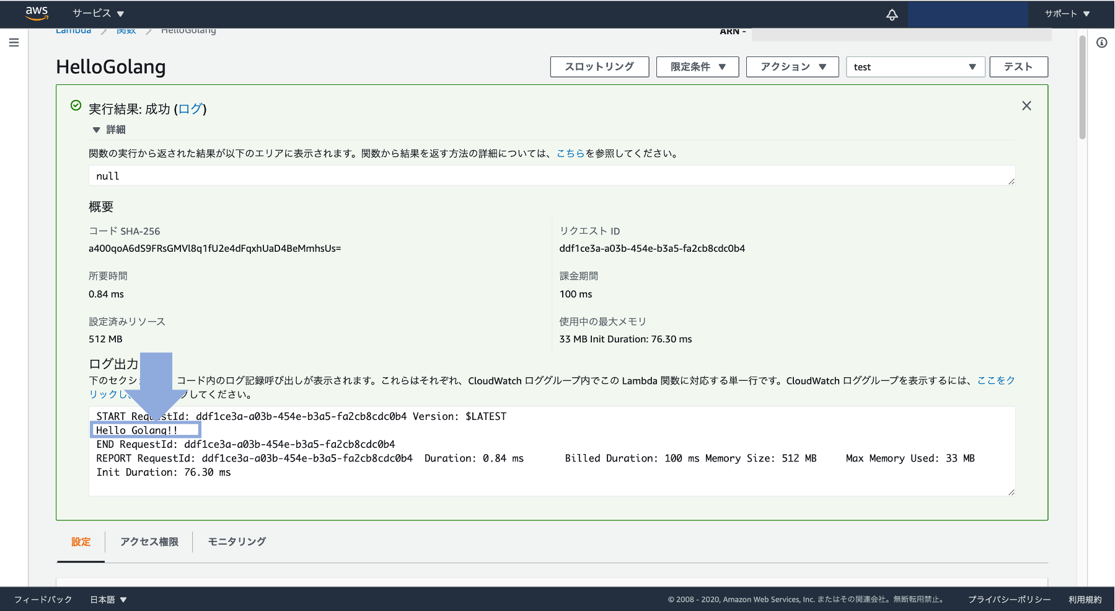The height and width of the screenshot is (611, 1115).
Task: Grab the log output resize handle
Action: point(1011,492)
